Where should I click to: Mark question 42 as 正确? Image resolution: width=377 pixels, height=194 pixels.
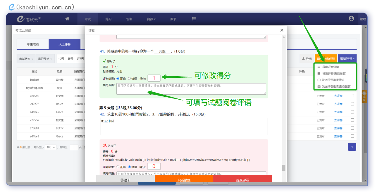pos(118,167)
